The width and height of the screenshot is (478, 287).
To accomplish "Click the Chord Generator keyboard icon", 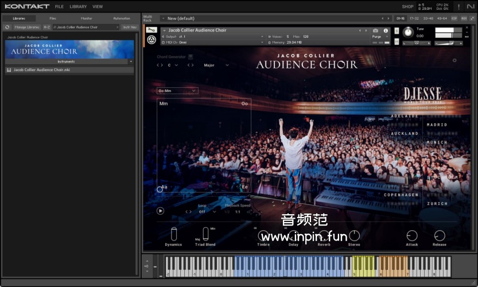I will (191, 57).
